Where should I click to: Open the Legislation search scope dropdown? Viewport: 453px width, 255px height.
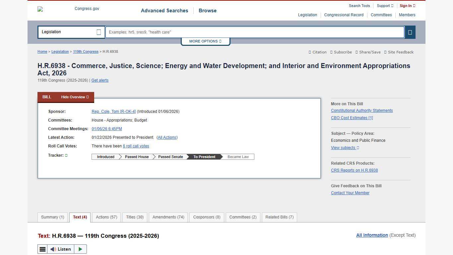71,32
